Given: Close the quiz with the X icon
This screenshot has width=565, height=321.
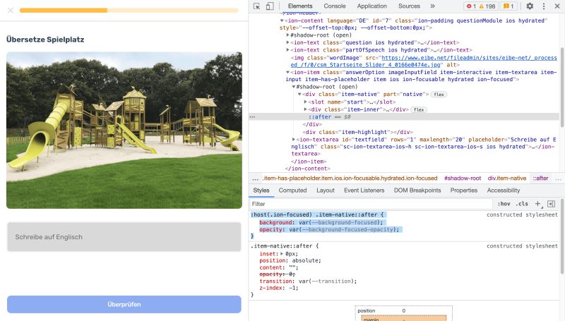Looking at the screenshot, I should click(11, 11).
